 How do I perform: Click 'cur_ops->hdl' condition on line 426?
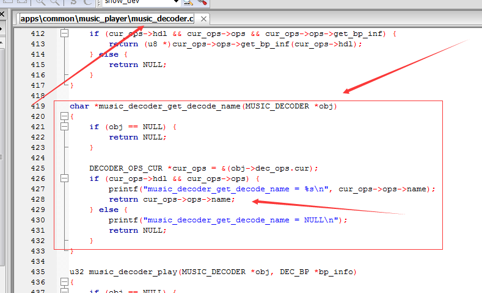point(137,178)
